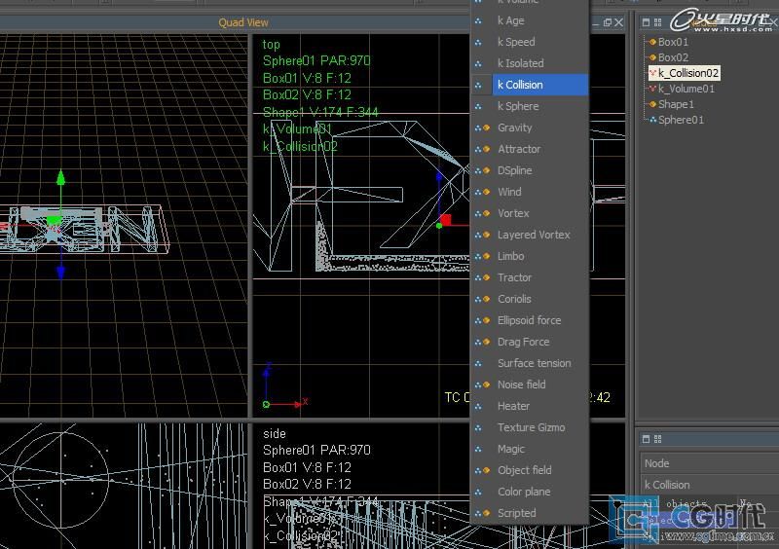Choose Noise field from the menu
The height and width of the screenshot is (549, 779).
tap(530, 384)
